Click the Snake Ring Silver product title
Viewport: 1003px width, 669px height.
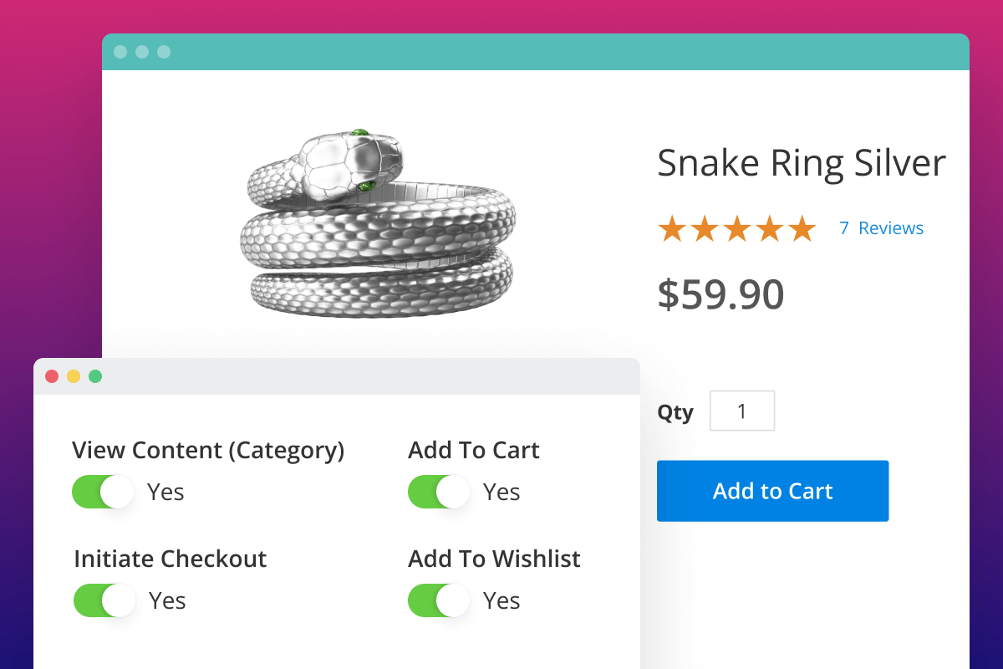pos(801,163)
